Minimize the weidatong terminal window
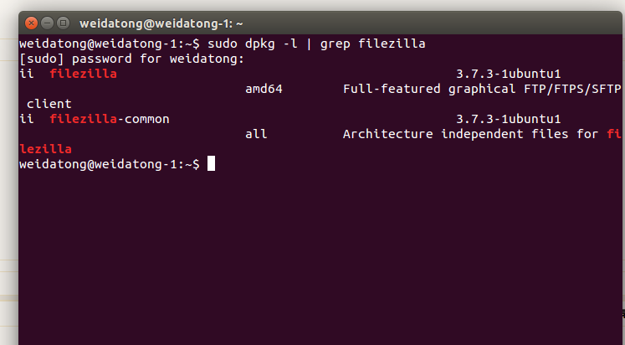 (47, 23)
